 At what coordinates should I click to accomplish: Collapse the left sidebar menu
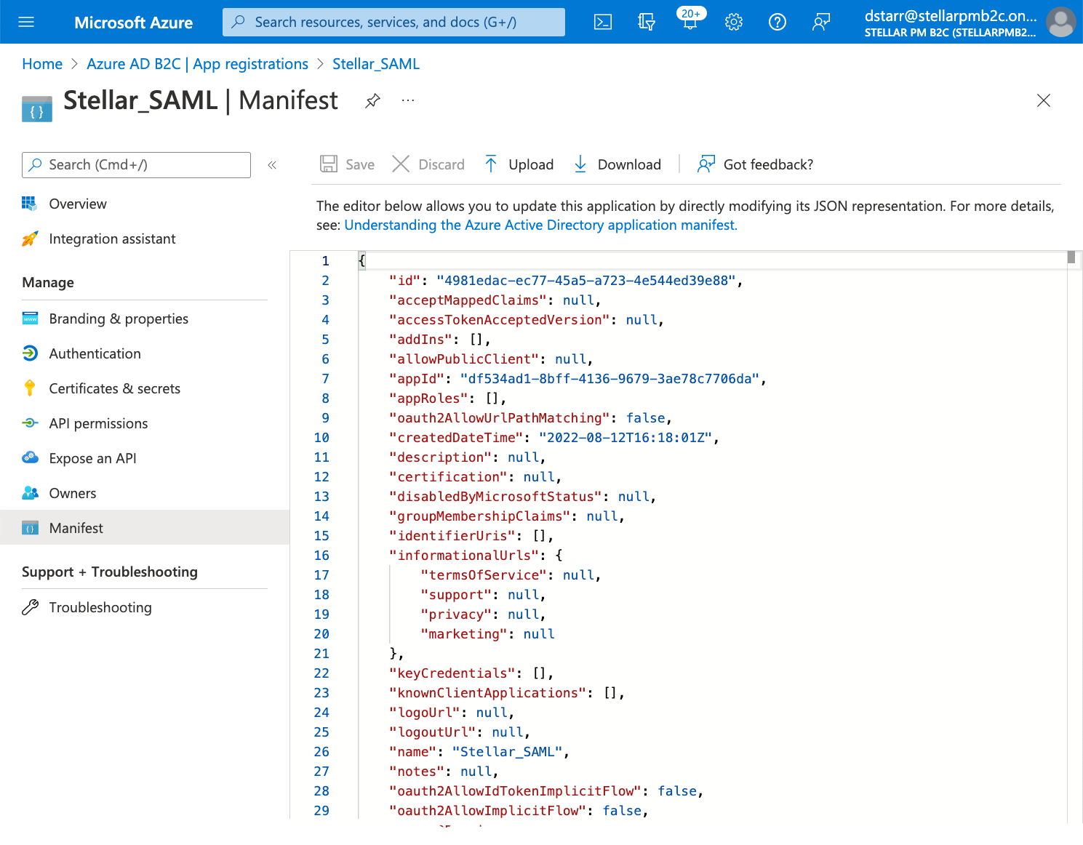272,165
